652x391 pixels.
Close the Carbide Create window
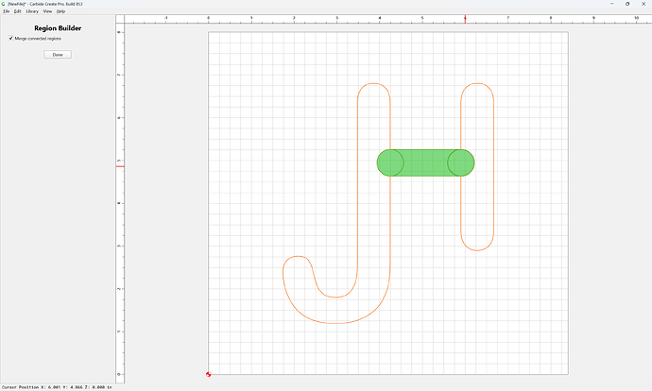pos(643,4)
